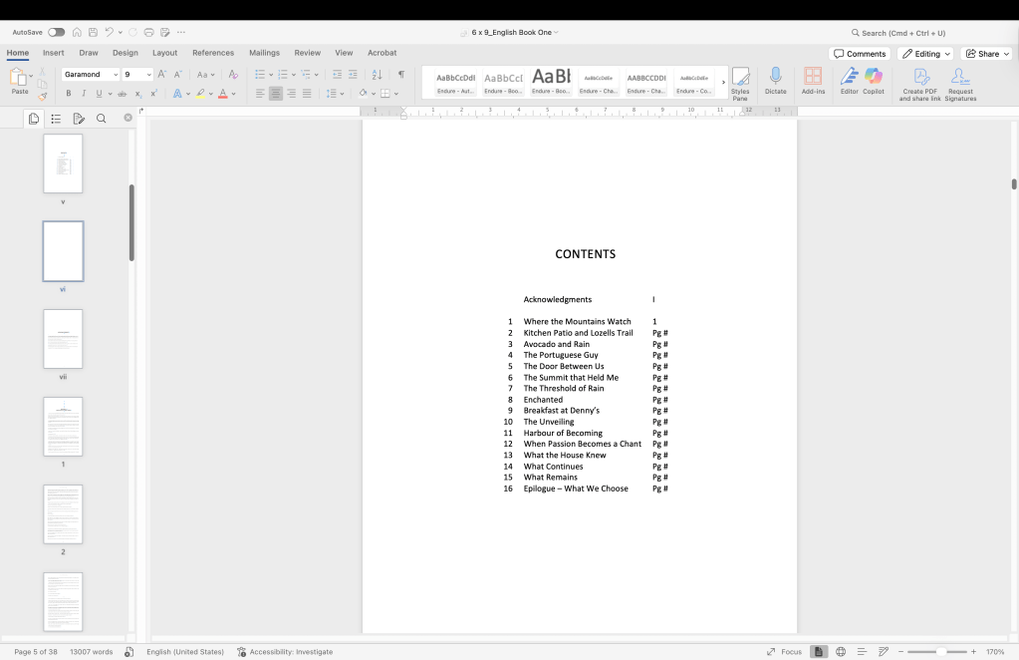Expand the Editing mode dropdown
The width and height of the screenshot is (1019, 660).
(x=925, y=54)
